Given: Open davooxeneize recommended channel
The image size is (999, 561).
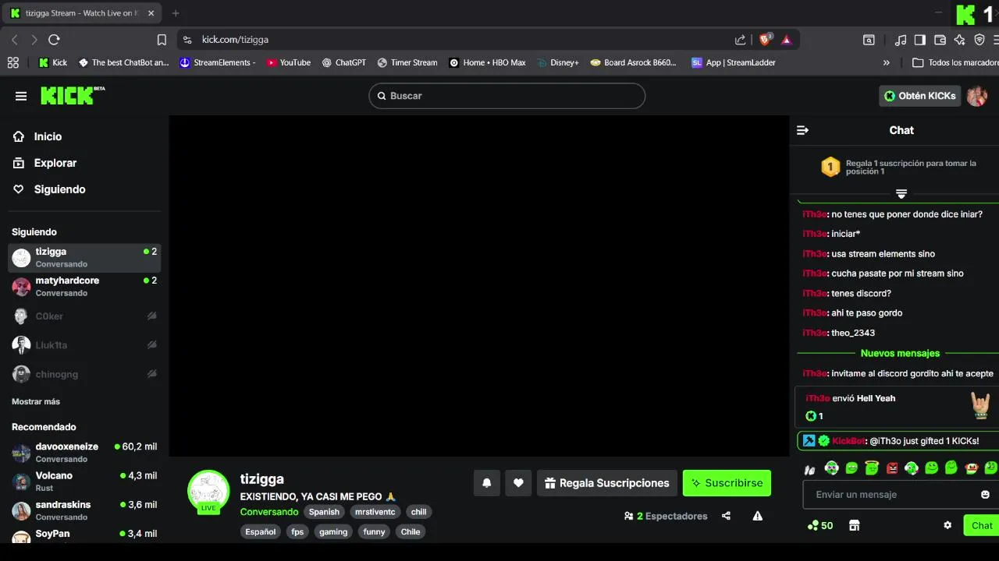Looking at the screenshot, I should 84,452.
